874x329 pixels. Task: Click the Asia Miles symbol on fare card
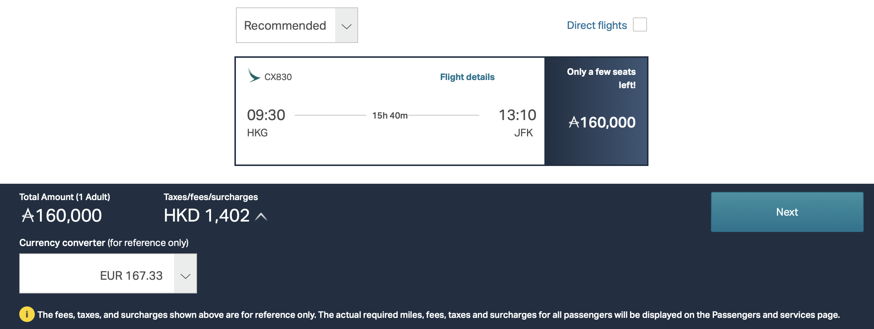tap(574, 122)
